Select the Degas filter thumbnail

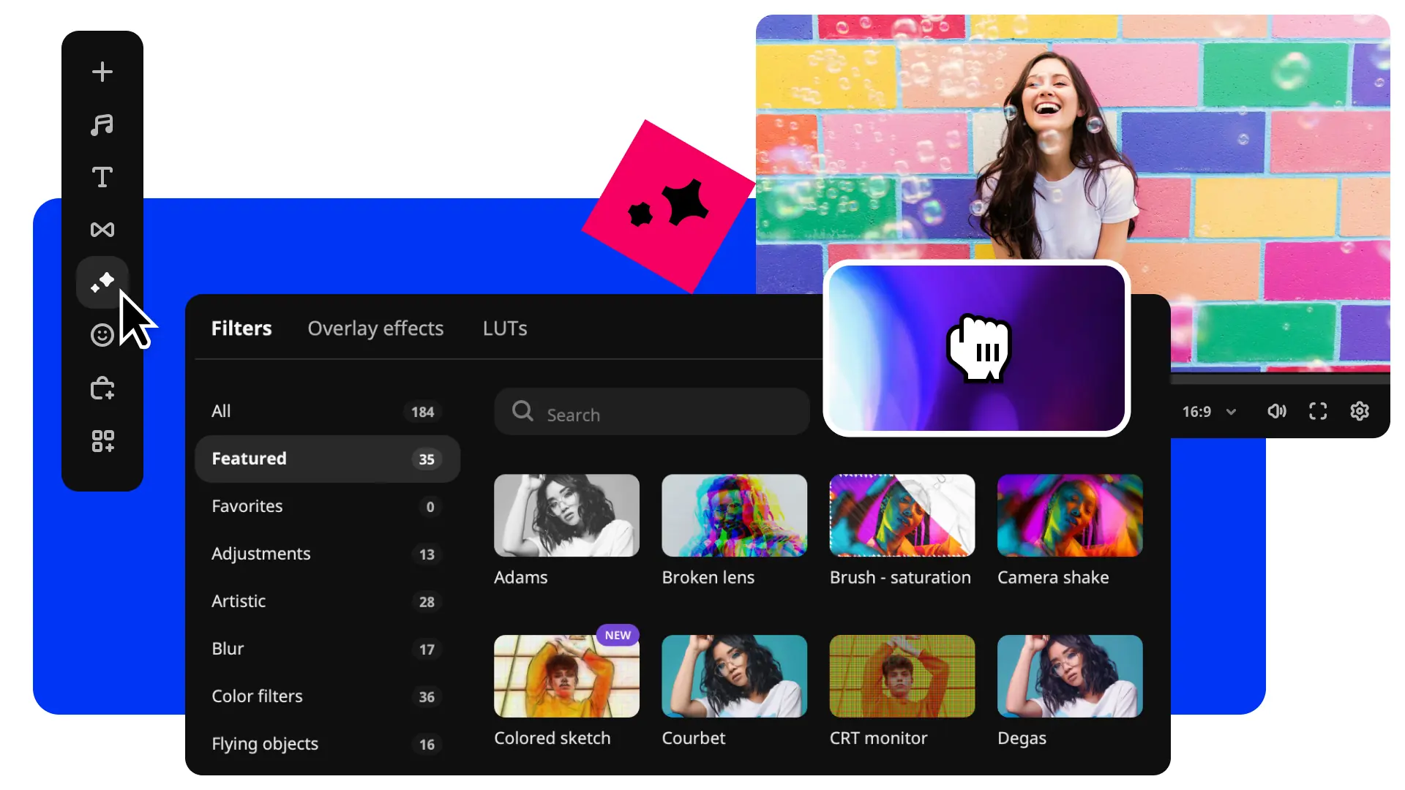click(1070, 677)
